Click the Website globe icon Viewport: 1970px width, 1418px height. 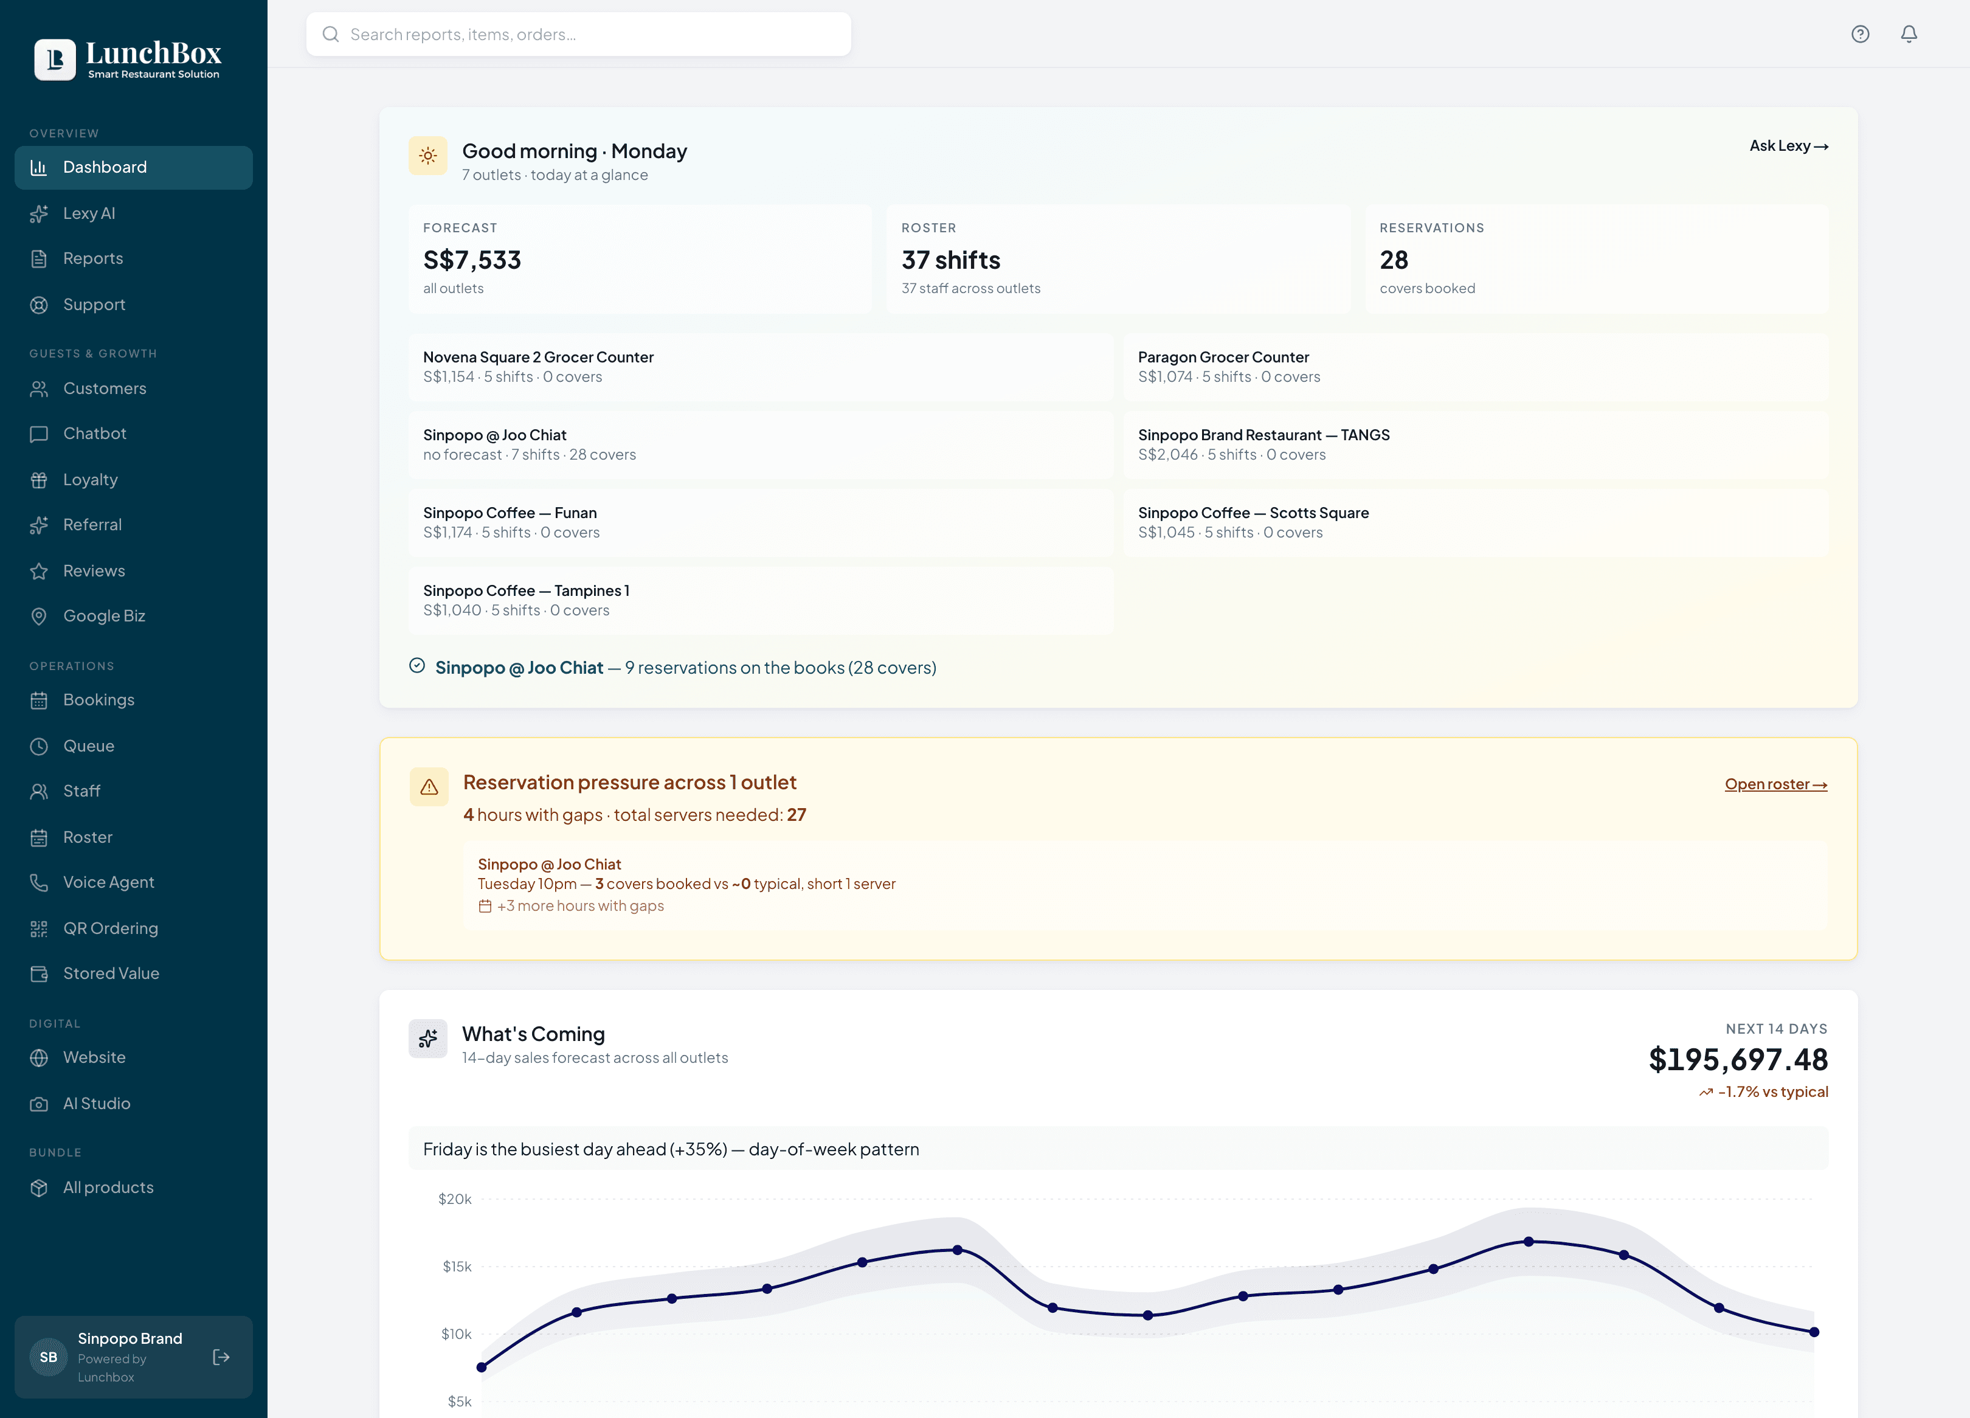click(x=39, y=1057)
